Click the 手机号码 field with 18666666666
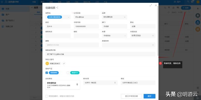The width and height of the screenshot is (201, 100). pos(86,27)
